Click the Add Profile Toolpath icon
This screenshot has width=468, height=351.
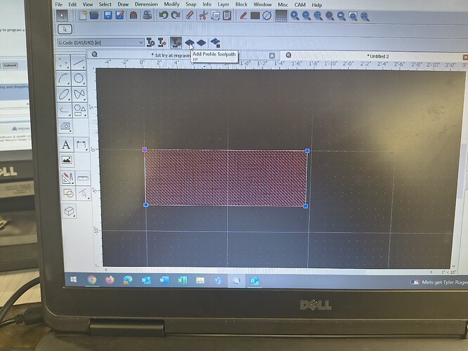(190, 43)
